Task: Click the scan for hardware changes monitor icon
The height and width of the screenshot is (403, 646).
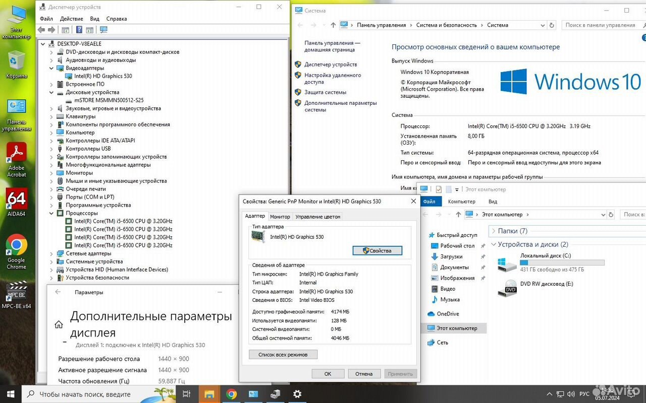Action: pos(103,30)
